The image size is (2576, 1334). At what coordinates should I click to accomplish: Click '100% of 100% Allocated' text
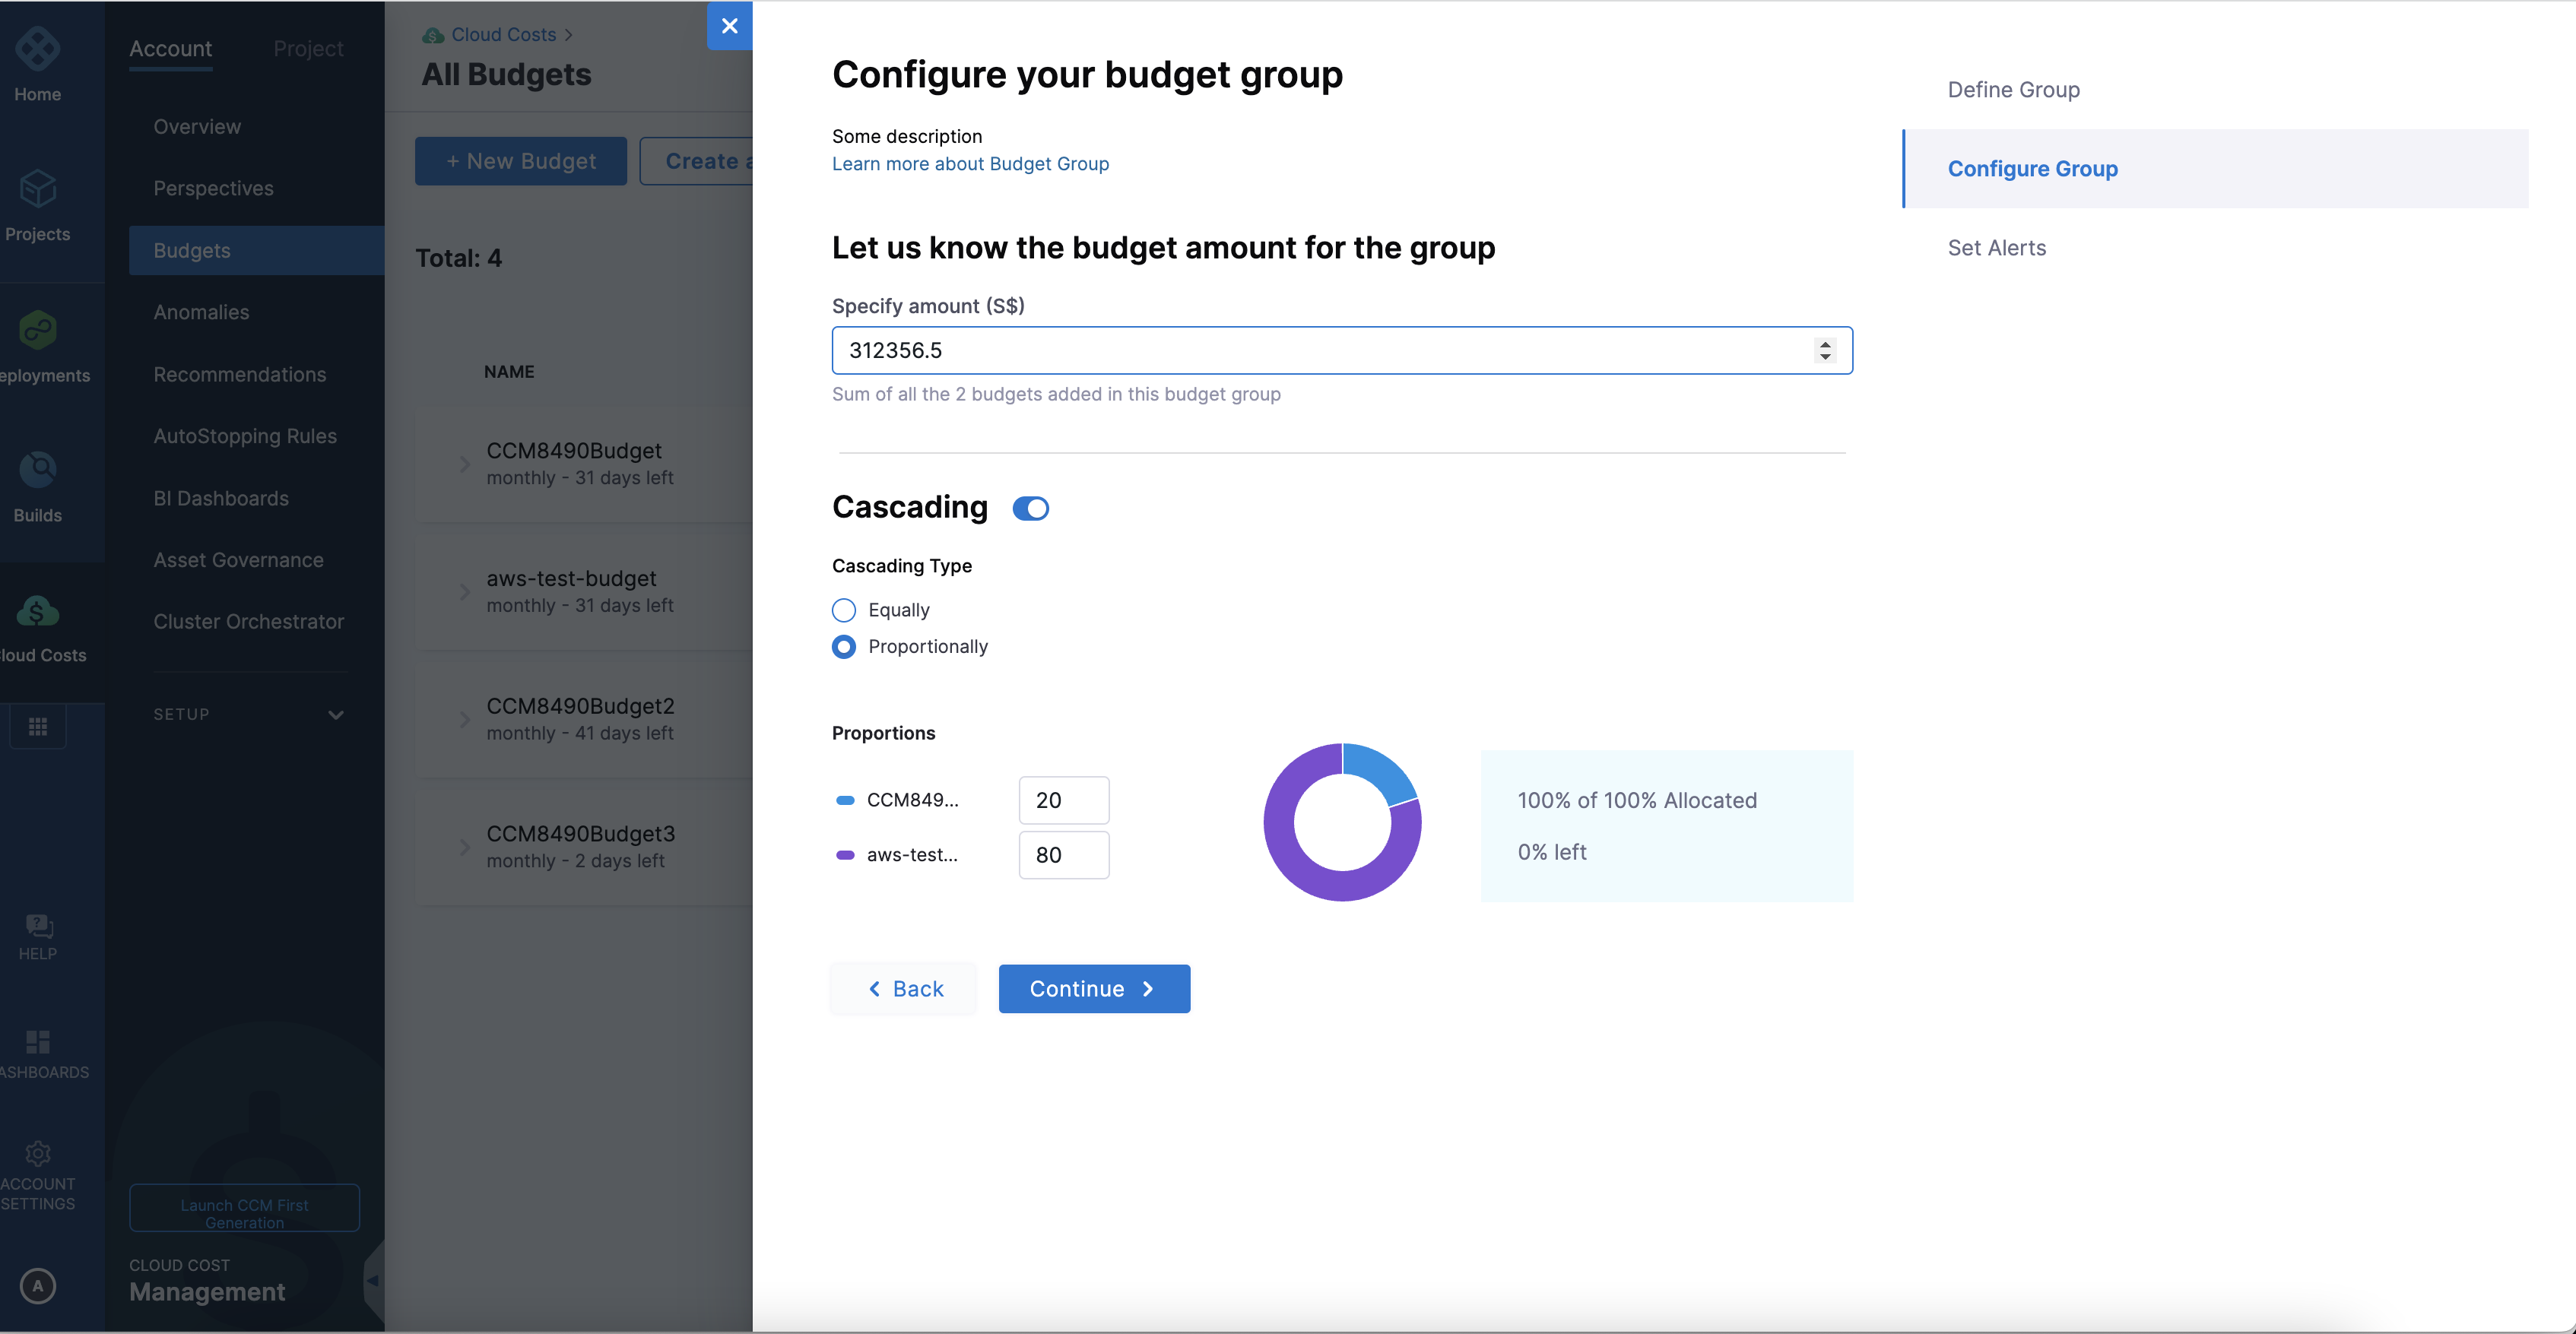point(1637,800)
